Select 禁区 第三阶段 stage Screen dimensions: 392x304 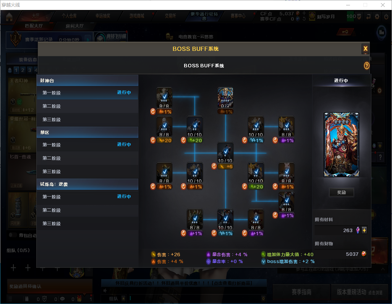(x=87, y=172)
